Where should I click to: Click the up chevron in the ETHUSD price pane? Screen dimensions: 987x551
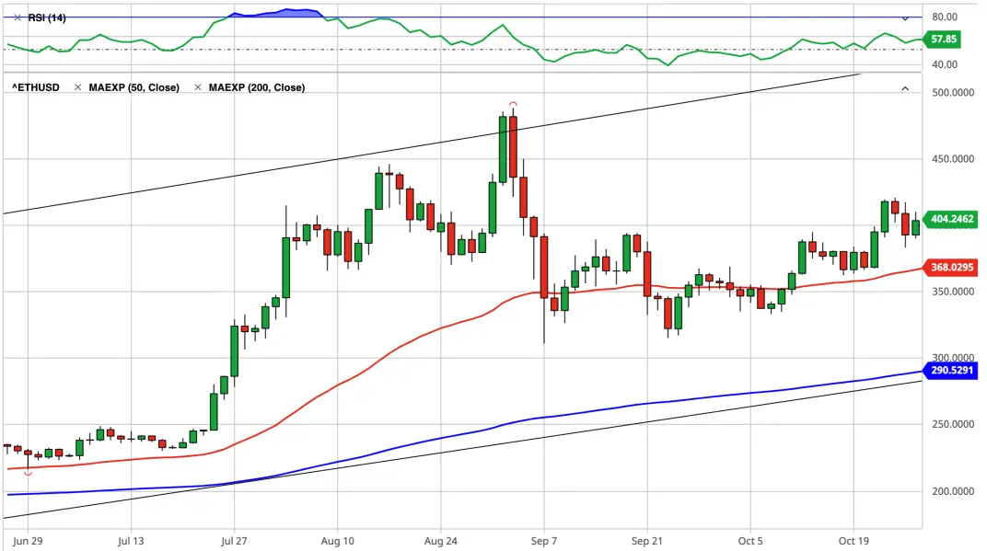click(905, 88)
